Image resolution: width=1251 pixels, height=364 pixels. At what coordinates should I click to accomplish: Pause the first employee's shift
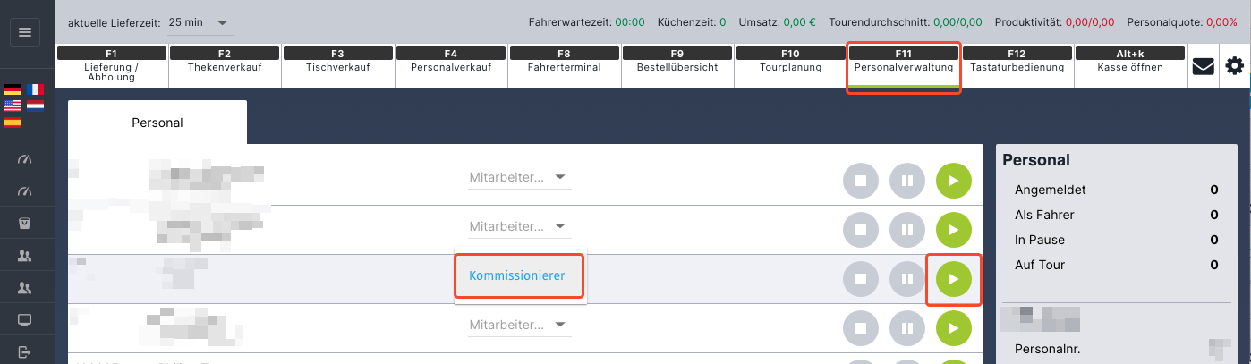click(906, 181)
